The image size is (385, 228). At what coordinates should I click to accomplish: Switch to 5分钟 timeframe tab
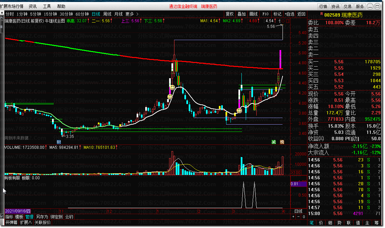[35, 14]
